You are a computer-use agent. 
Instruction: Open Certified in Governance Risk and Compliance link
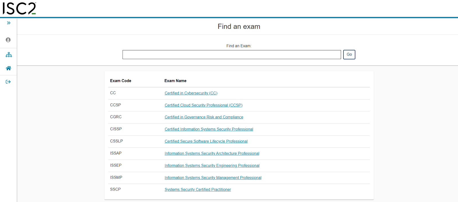point(204,117)
